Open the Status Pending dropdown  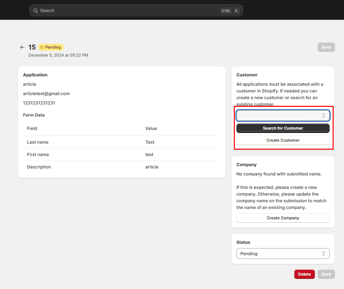pos(283,254)
